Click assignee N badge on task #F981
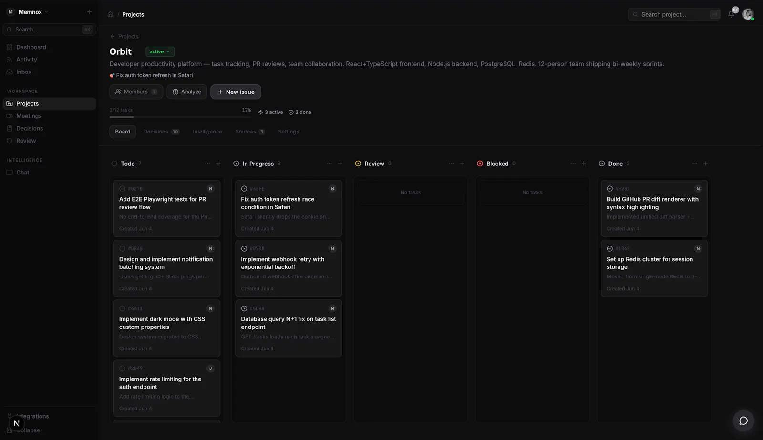This screenshot has height=440, width=763. [x=698, y=189]
